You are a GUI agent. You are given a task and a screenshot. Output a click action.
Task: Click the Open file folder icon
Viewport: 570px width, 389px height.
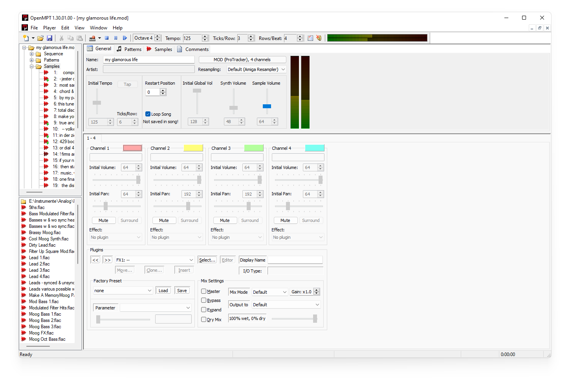coord(40,38)
